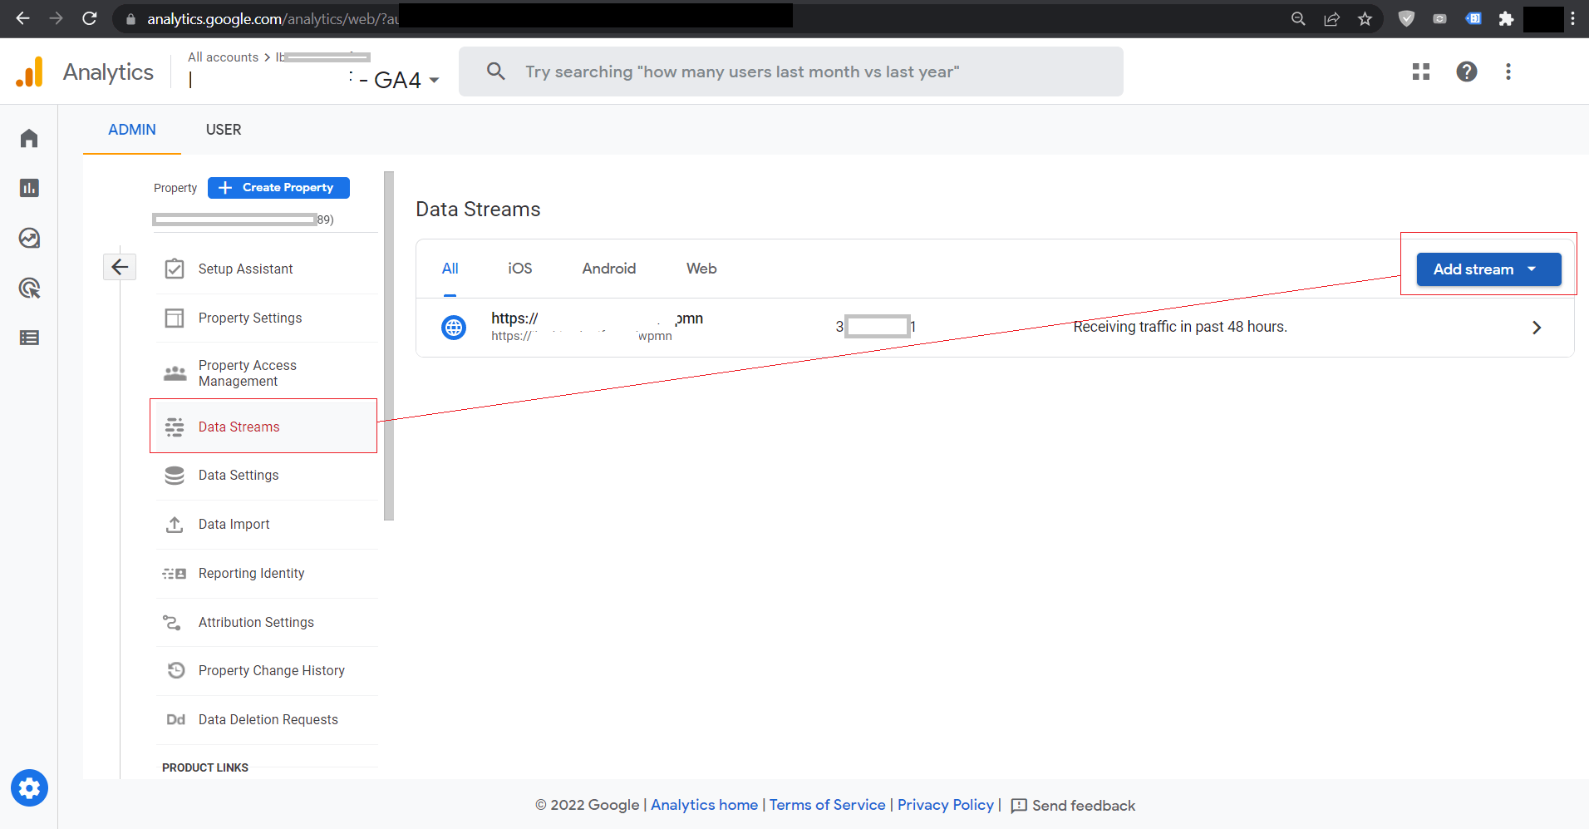Open the Explore icon in sidebar

coord(29,239)
